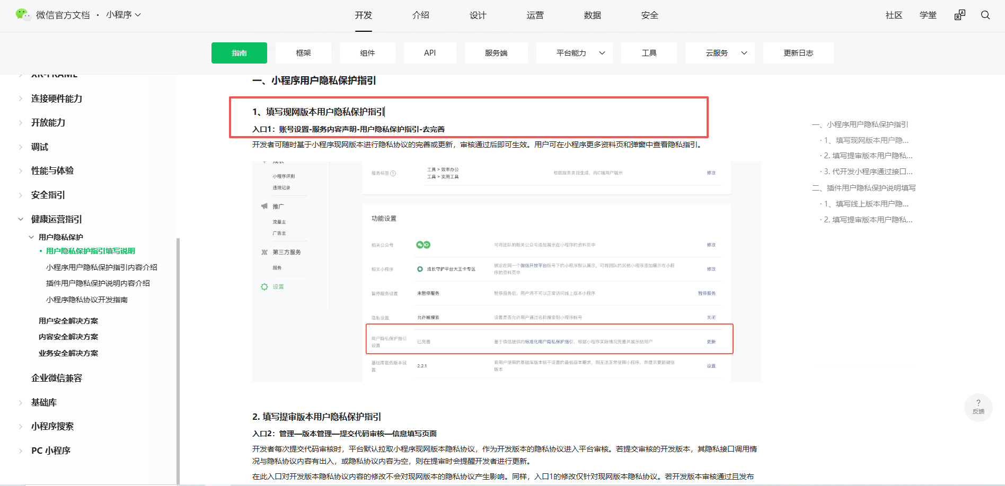Switch to the 安全 top tab
This screenshot has width=1005, height=486.
(650, 15)
